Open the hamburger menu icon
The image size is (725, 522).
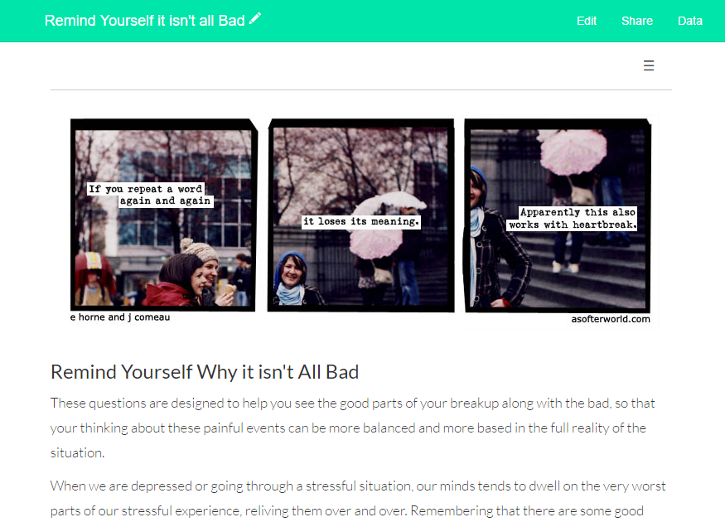(648, 65)
